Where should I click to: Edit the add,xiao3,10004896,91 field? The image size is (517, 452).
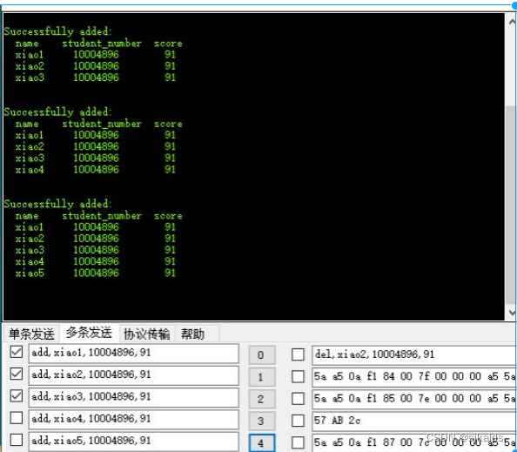(x=133, y=397)
